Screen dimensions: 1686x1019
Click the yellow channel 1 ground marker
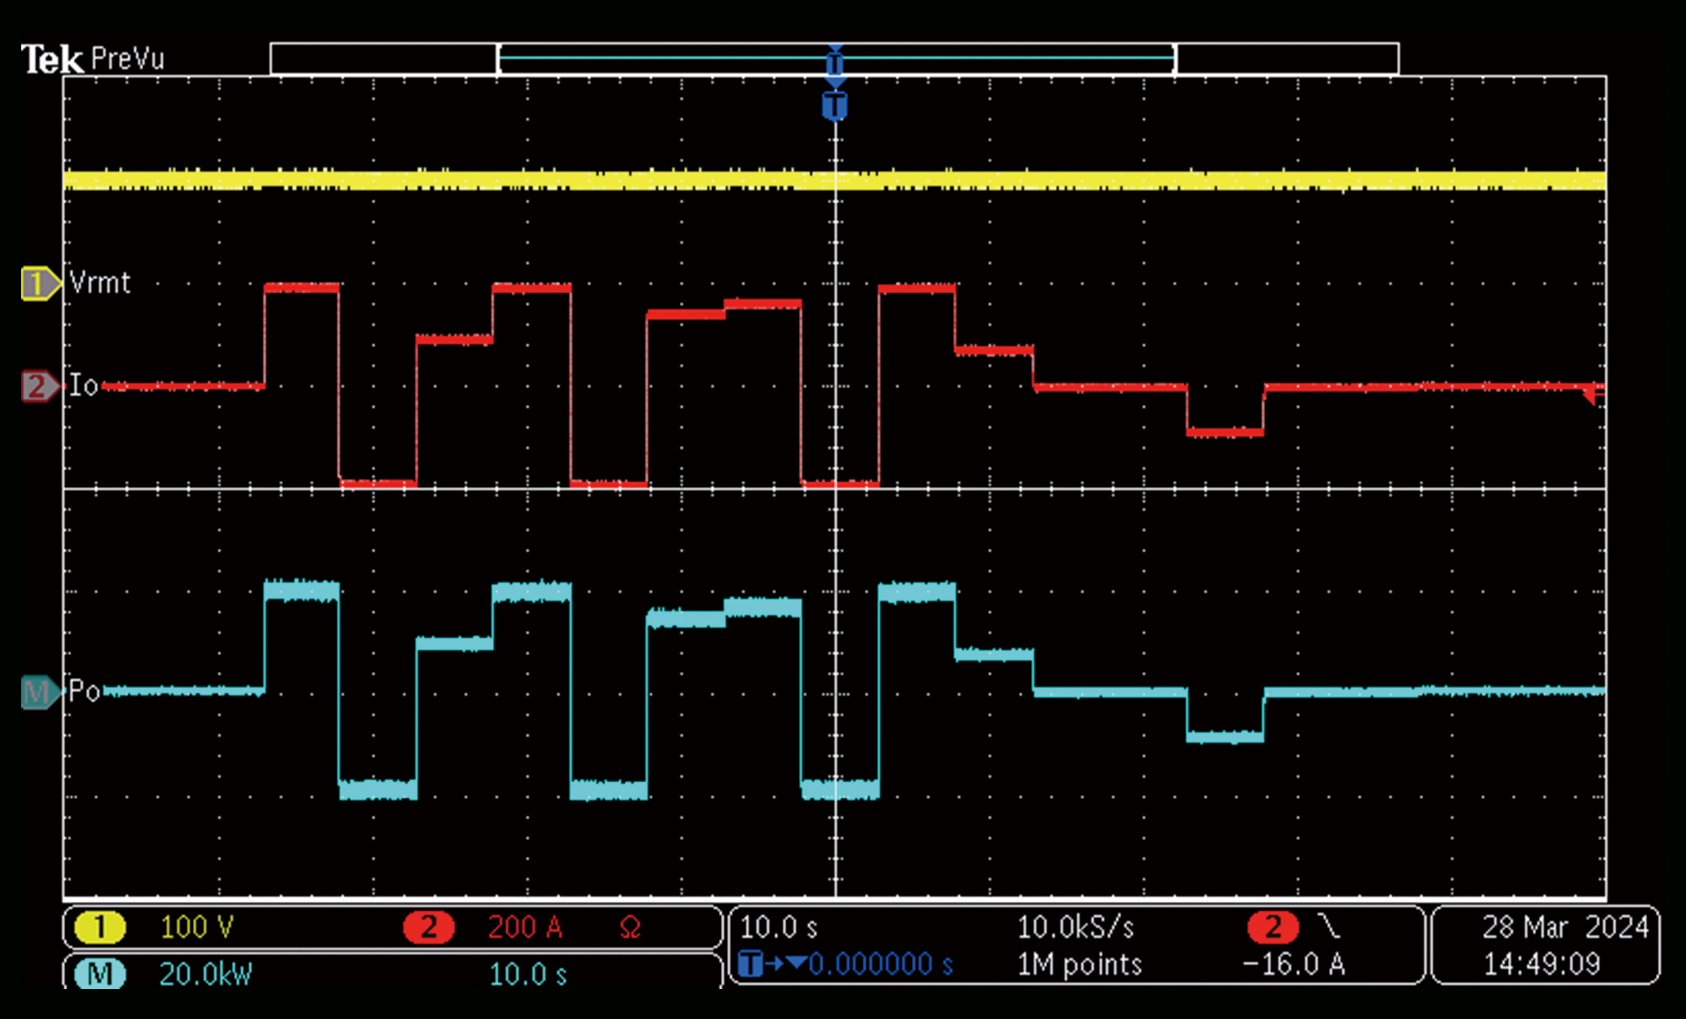(38, 284)
